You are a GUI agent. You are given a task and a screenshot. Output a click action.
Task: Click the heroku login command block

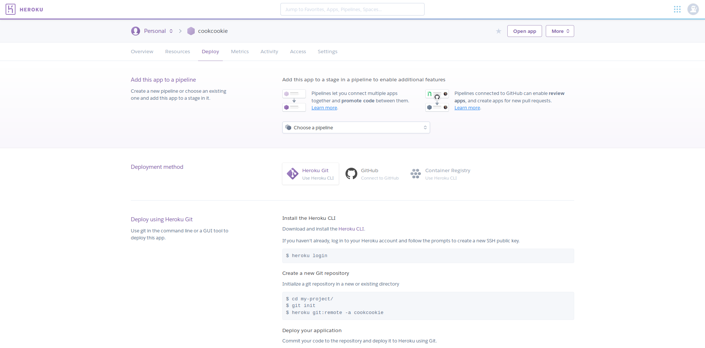pyautogui.click(x=428, y=256)
